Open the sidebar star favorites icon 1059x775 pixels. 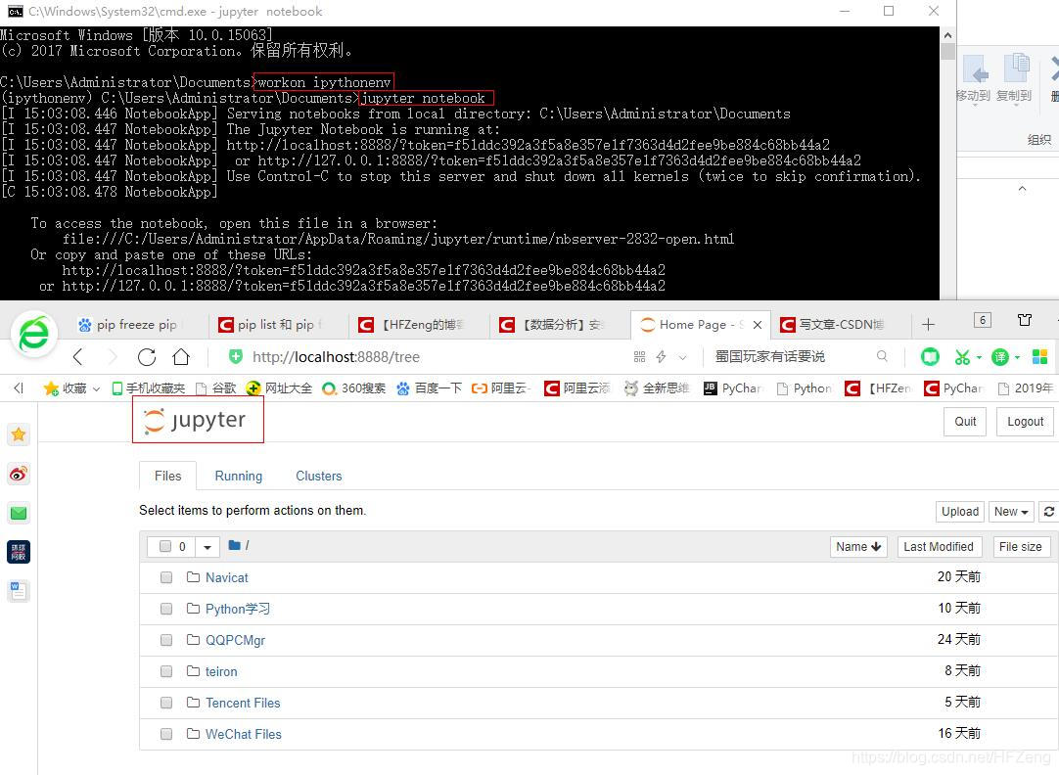pyautogui.click(x=19, y=434)
